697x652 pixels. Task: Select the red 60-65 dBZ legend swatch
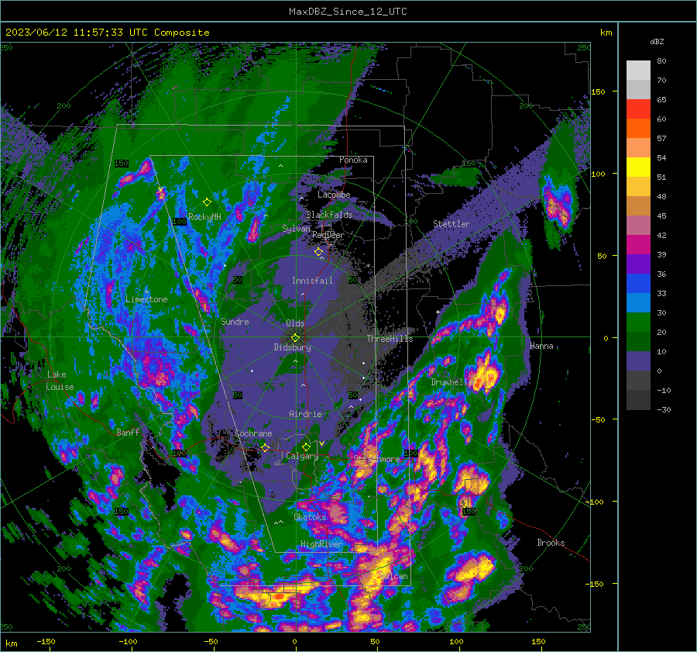(638, 109)
